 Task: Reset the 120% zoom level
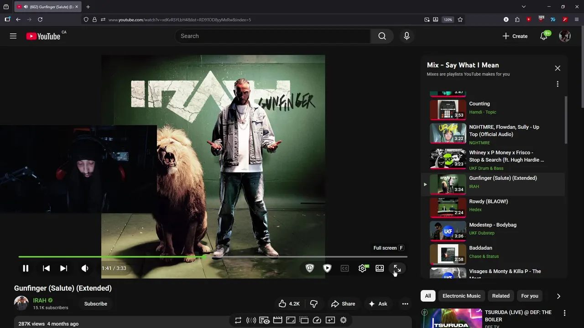click(x=448, y=20)
